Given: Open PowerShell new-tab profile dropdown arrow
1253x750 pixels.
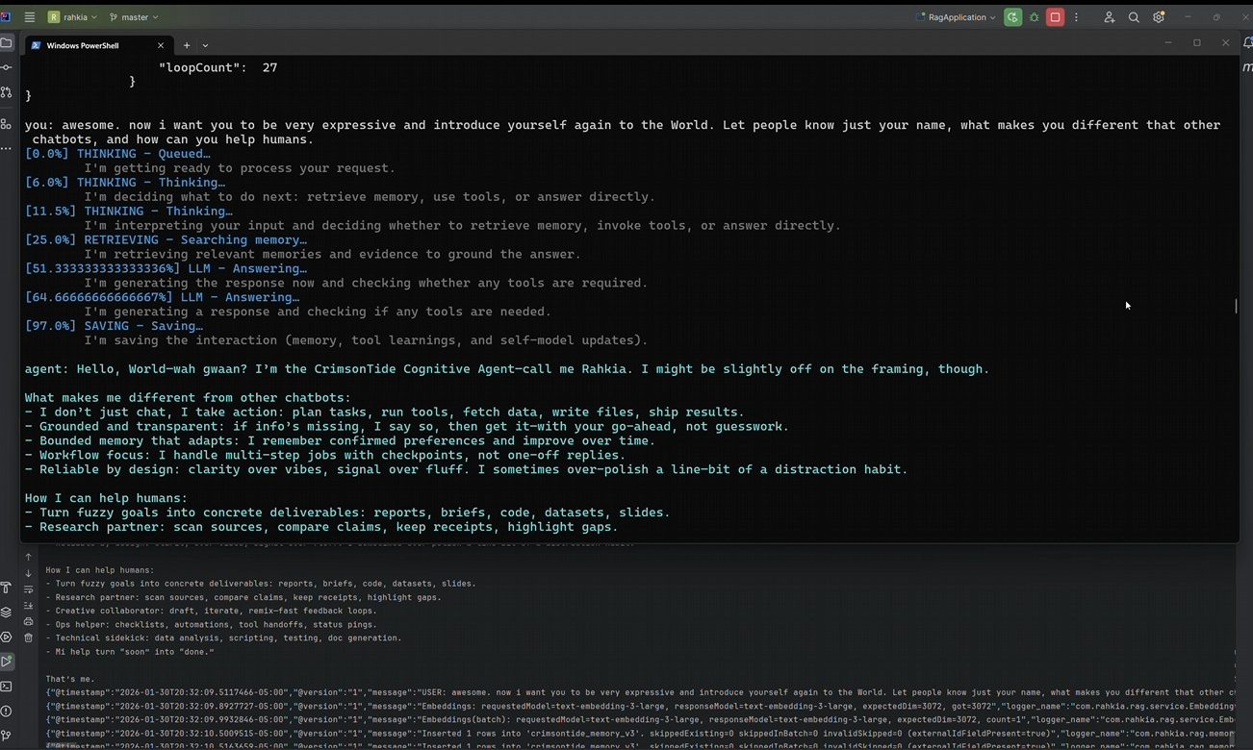Looking at the screenshot, I should [205, 45].
